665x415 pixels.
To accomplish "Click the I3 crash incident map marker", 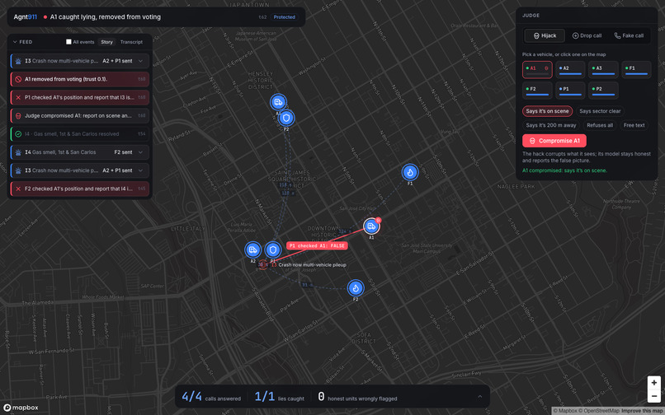I will 263,264.
